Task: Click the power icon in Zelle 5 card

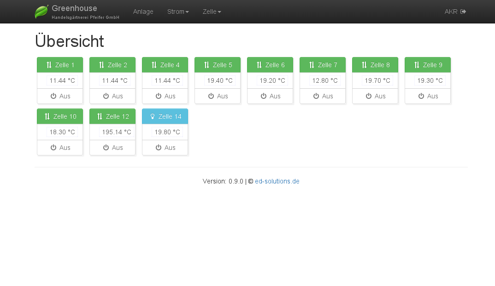Action: pyautogui.click(x=211, y=96)
